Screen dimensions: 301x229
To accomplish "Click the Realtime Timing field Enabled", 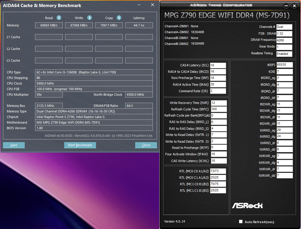I will 284,54.
